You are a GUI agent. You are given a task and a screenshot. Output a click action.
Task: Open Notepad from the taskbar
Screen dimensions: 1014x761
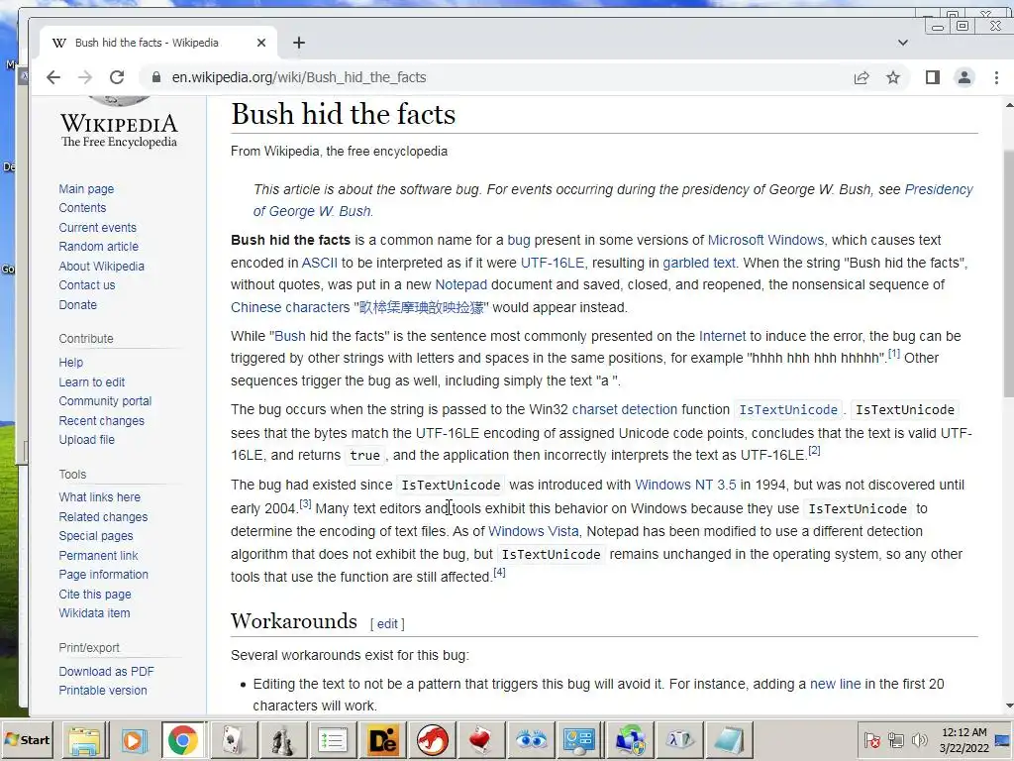point(729,740)
